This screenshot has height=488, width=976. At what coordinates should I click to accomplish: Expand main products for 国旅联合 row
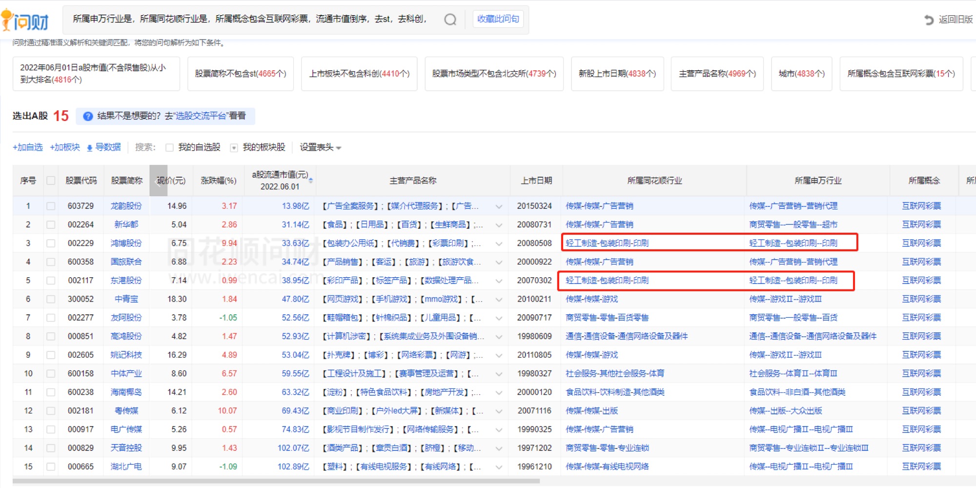click(499, 262)
